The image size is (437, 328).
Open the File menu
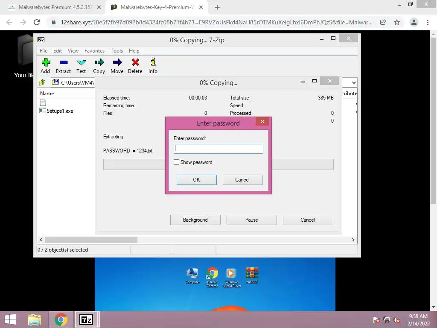[44, 51]
